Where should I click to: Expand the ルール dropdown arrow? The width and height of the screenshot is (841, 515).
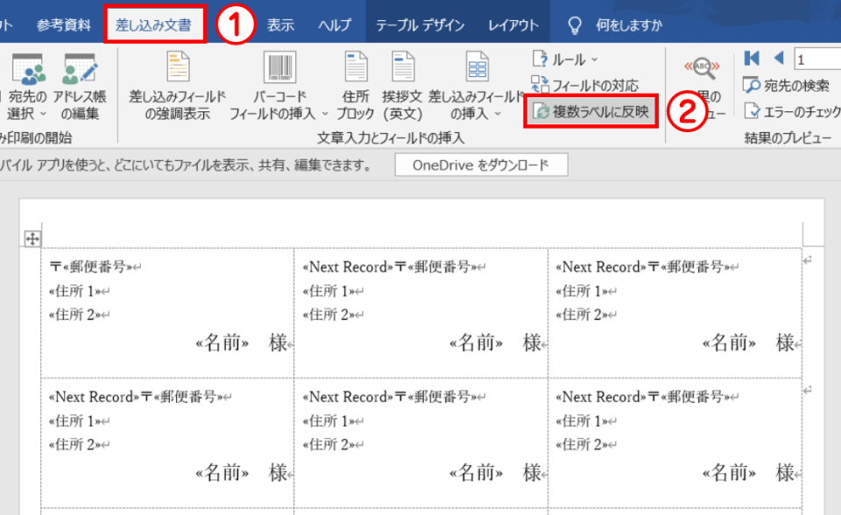click(594, 60)
